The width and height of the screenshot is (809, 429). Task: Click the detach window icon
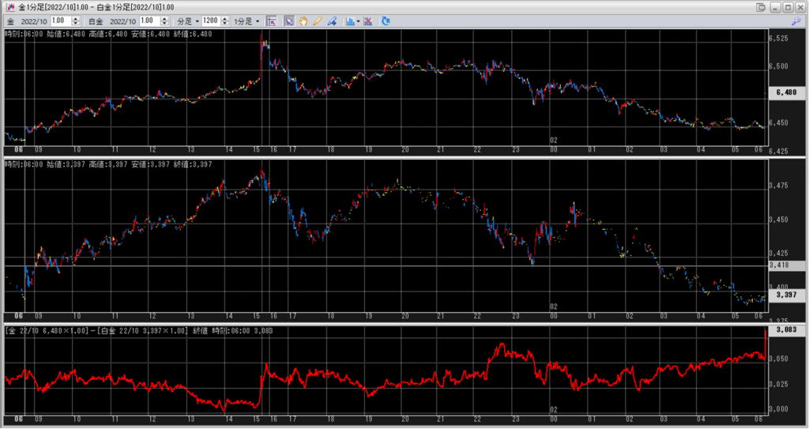760,7
